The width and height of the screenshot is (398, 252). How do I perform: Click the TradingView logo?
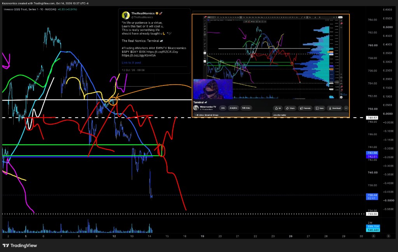pos(20,245)
